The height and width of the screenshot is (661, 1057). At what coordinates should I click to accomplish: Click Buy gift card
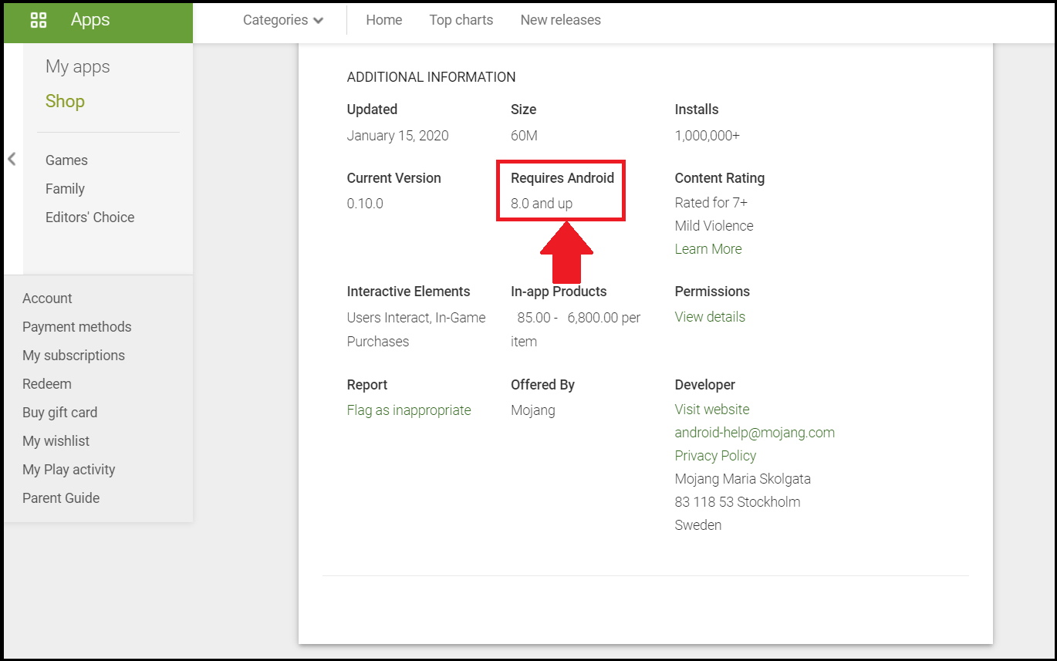point(60,413)
